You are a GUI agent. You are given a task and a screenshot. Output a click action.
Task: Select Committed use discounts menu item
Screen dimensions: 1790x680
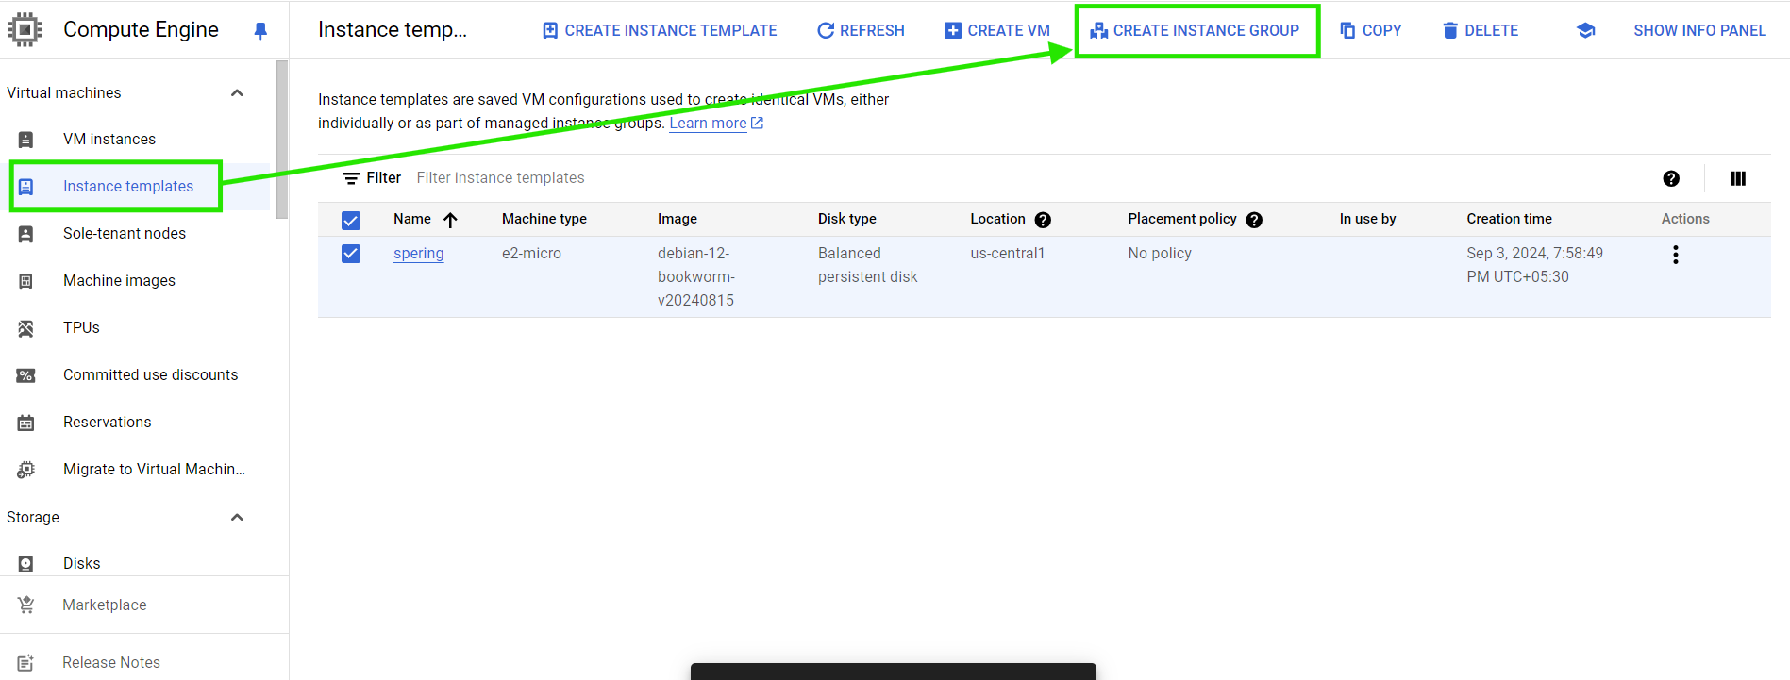tap(150, 374)
